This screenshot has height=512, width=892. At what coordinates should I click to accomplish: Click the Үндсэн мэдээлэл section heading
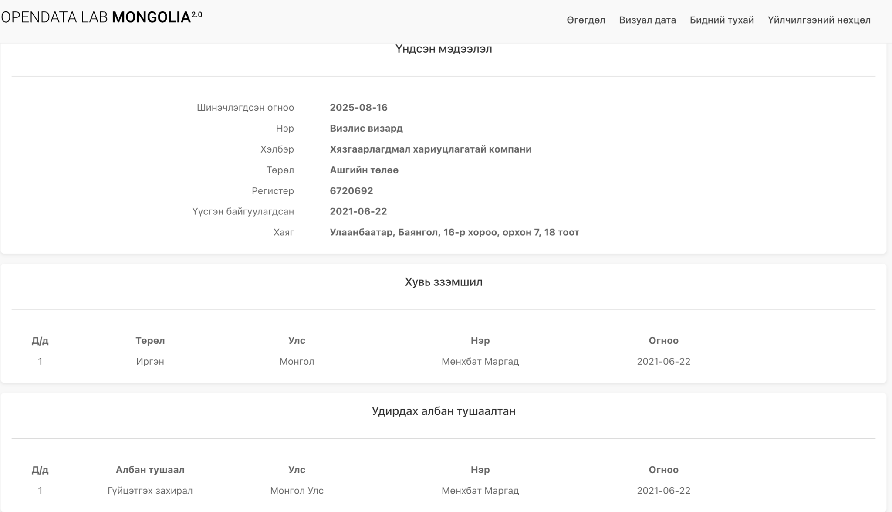[x=443, y=49]
